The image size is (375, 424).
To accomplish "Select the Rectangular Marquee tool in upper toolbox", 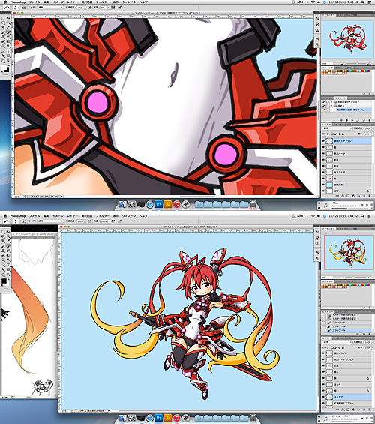I will [x=3, y=19].
